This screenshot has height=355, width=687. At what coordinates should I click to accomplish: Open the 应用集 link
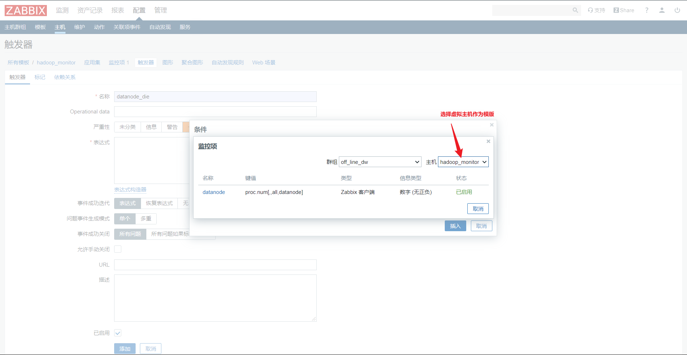92,63
